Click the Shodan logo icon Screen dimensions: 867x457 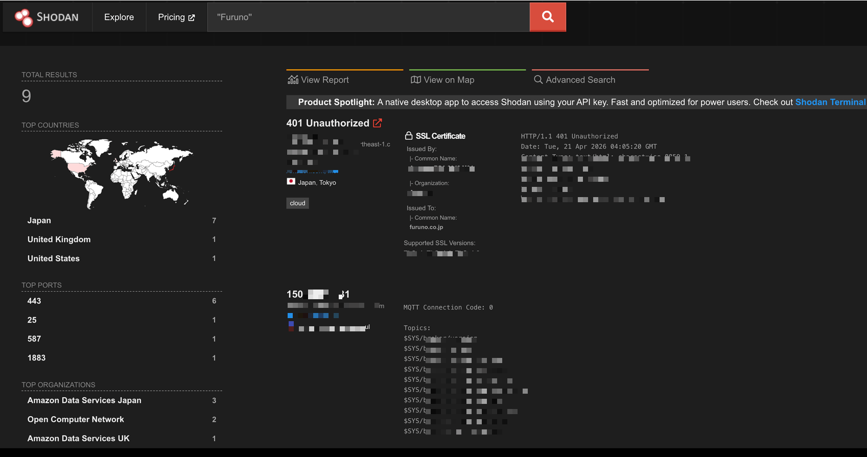pos(24,17)
